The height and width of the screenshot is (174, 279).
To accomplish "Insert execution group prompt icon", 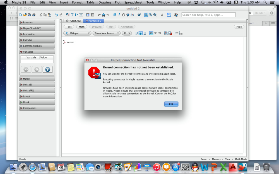I will coord(76,15).
